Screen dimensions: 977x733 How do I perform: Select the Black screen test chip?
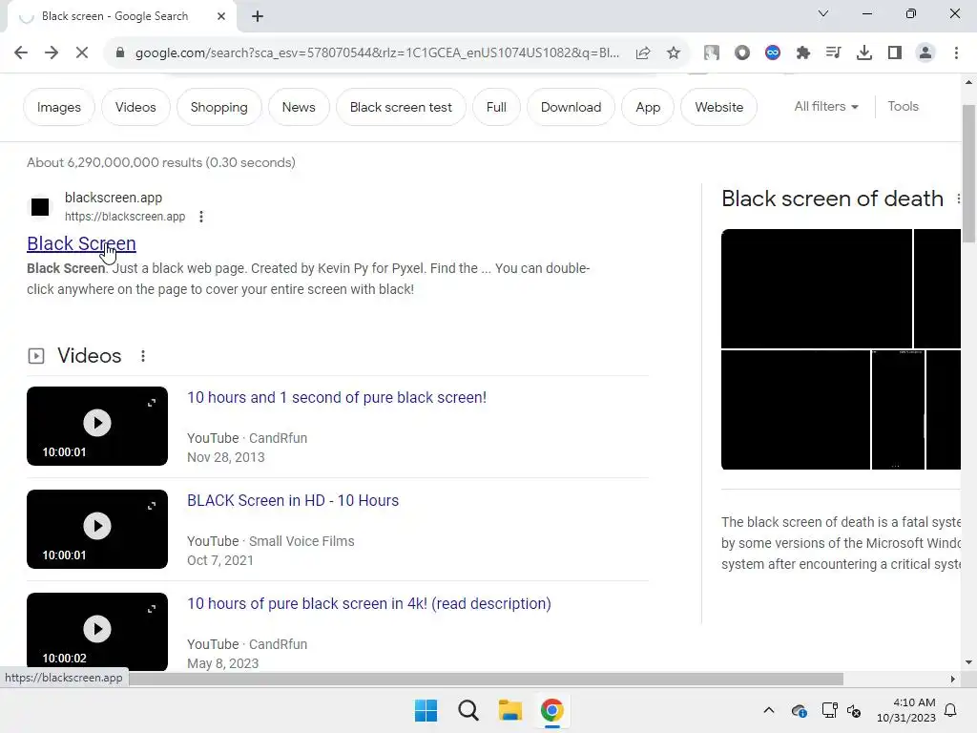pyautogui.click(x=401, y=107)
